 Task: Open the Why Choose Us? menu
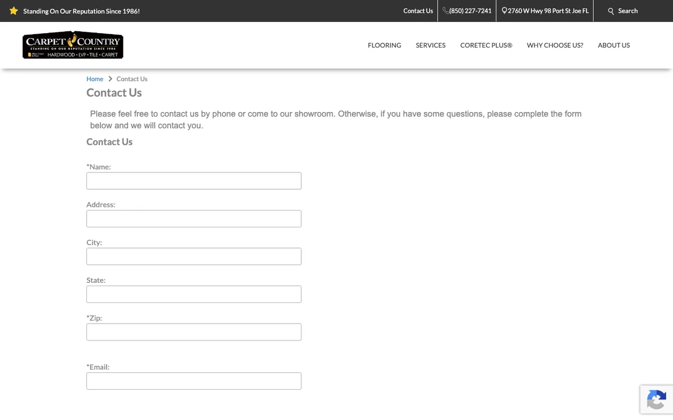click(555, 45)
